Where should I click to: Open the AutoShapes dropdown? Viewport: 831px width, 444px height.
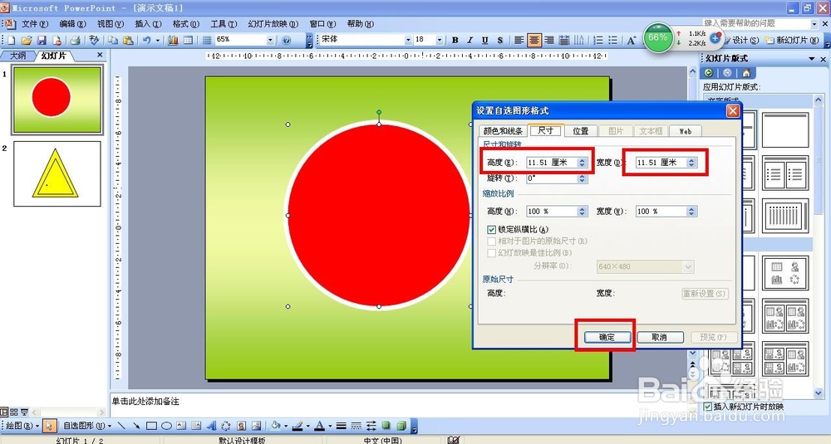tap(87, 426)
